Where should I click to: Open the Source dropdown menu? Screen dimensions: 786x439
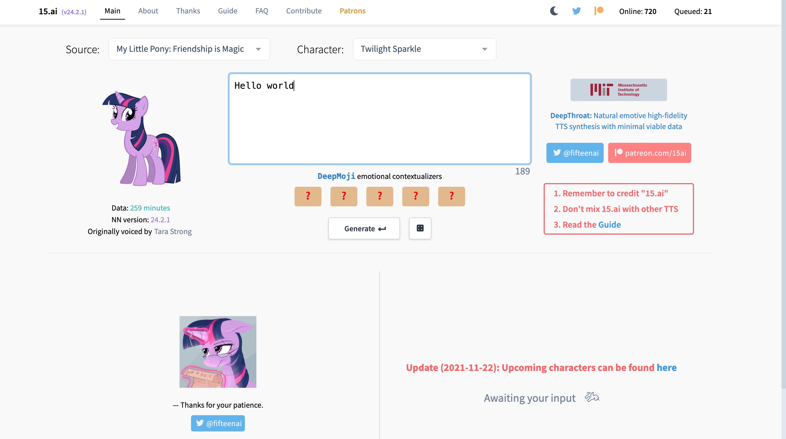[x=189, y=49]
